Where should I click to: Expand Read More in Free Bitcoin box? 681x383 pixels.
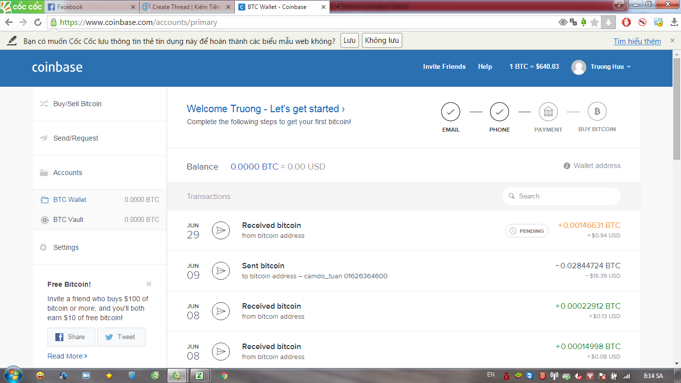pos(67,356)
